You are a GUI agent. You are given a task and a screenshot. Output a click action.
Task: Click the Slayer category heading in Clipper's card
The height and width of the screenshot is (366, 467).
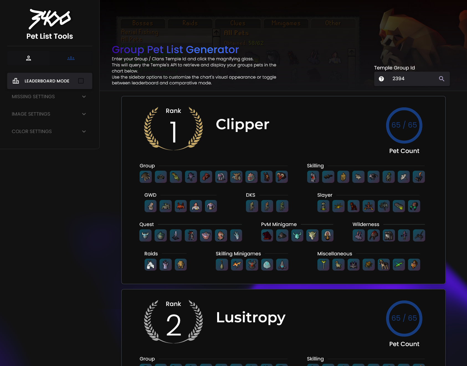point(325,195)
